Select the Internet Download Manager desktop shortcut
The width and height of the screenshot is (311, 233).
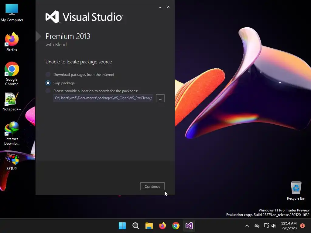click(x=12, y=133)
